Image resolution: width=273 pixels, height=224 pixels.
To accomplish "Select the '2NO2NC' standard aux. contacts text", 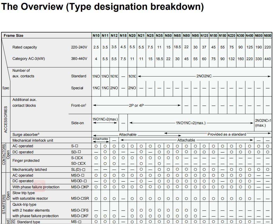I will pyautogui.click(x=204, y=76).
